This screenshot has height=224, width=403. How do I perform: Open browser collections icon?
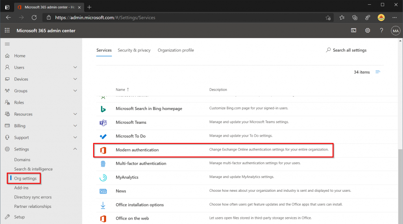(355, 17)
